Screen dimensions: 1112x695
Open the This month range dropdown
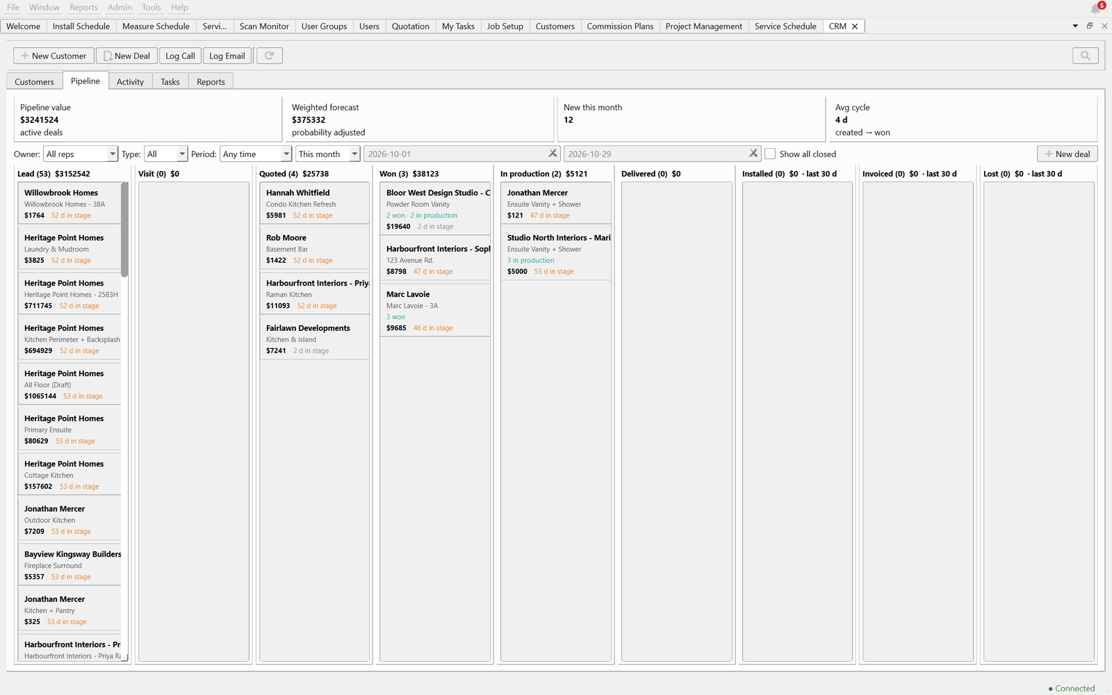[x=327, y=154]
